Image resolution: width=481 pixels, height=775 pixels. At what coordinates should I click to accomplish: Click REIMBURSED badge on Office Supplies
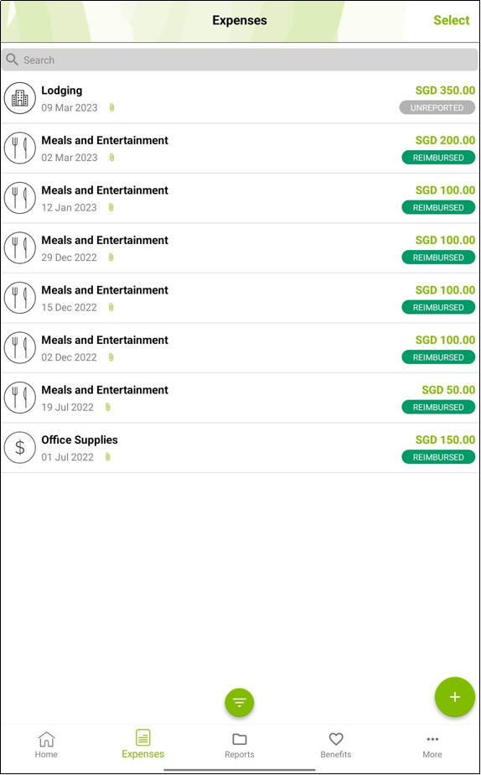[438, 457]
